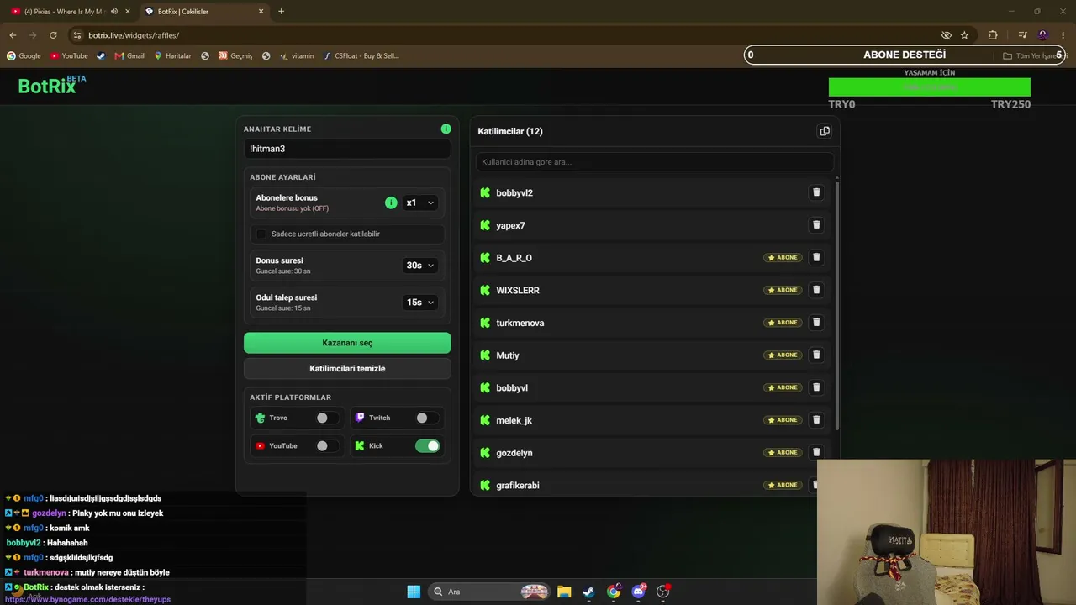Turn on the YouTube platform toggle
Screen dimensions: 1076x605
[326, 446]
